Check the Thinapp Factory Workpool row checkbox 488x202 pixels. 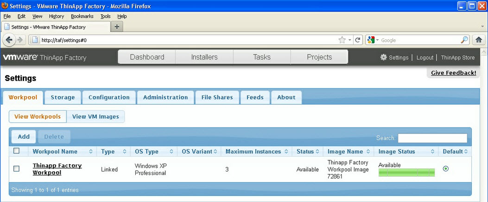coord(17,169)
